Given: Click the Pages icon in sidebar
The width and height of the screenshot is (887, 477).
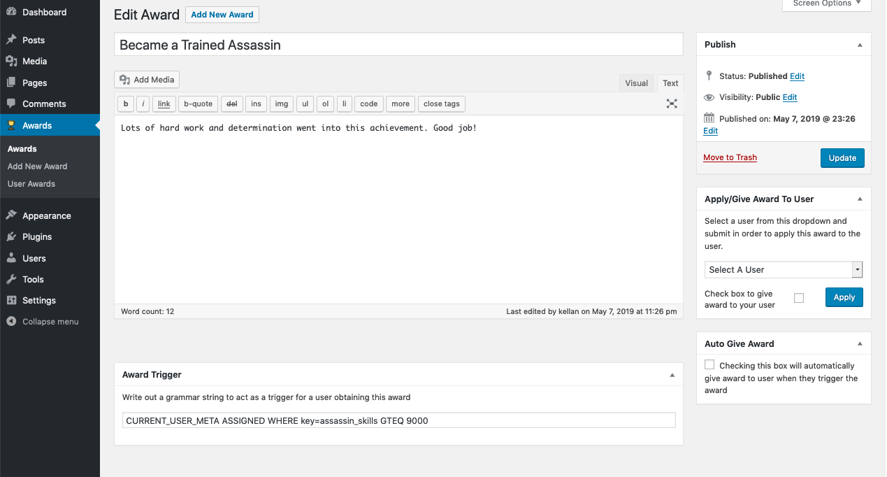Looking at the screenshot, I should (x=11, y=83).
